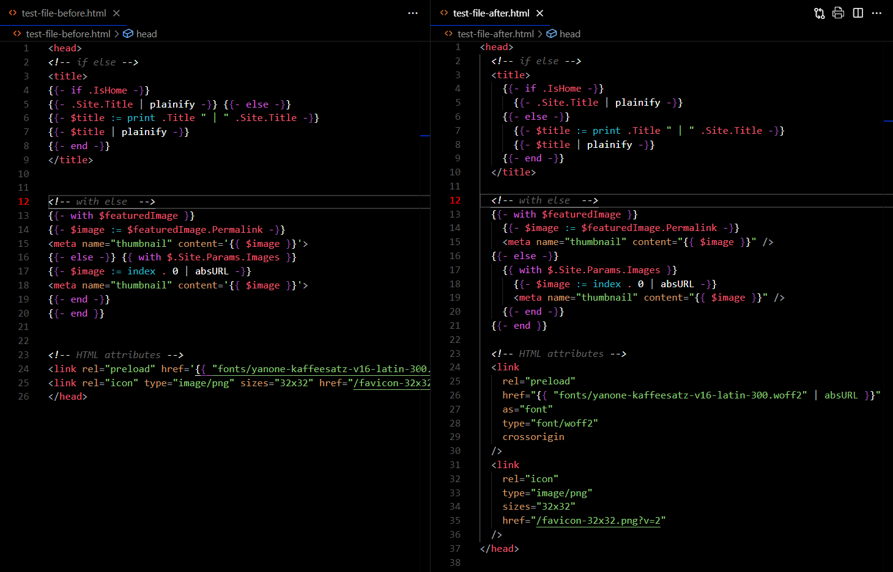Click the print icon in the editor toolbar
Screen dimensions: 893x572
pos(838,13)
